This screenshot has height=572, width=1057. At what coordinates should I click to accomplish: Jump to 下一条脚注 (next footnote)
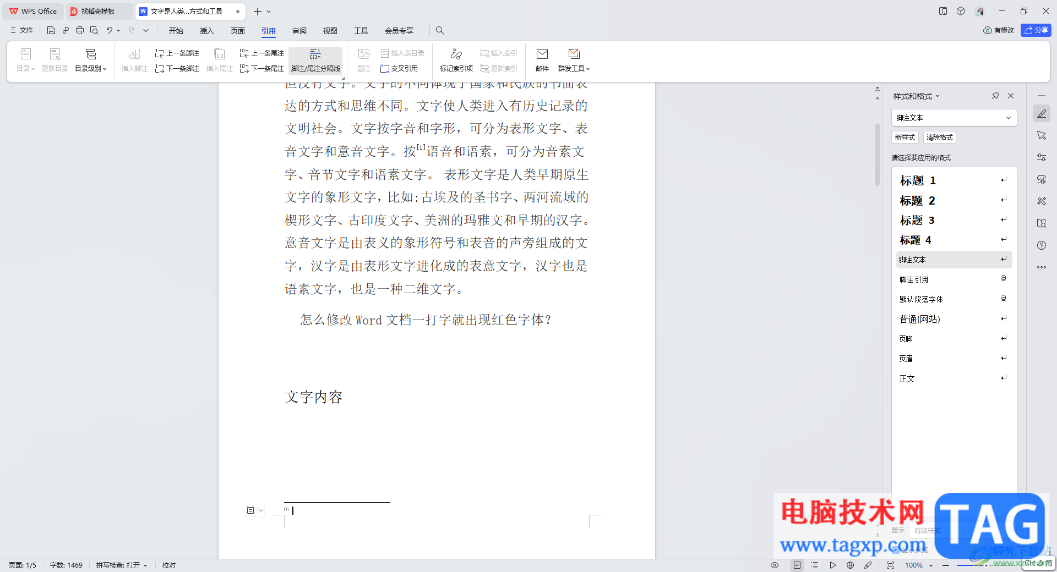click(177, 69)
